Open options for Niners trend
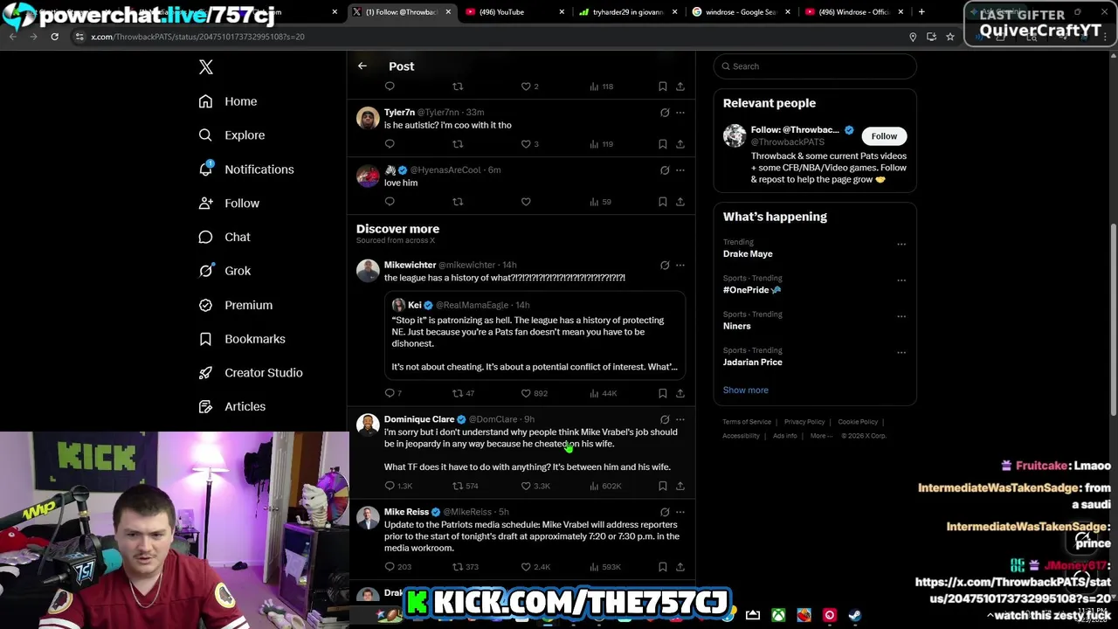Image resolution: width=1118 pixels, height=629 pixels. point(901,316)
